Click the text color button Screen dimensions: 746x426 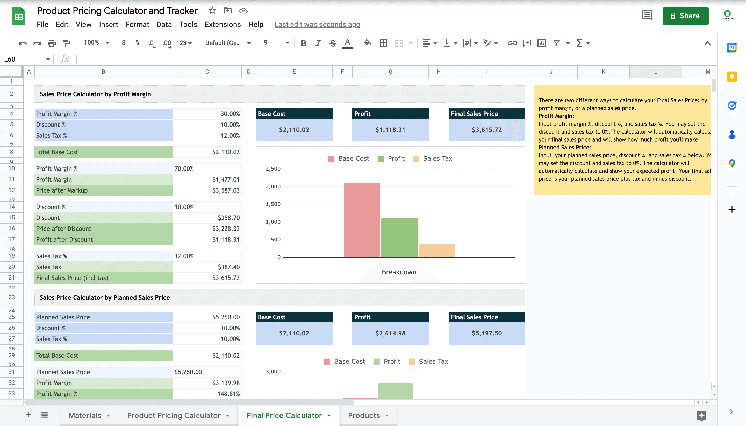[348, 43]
